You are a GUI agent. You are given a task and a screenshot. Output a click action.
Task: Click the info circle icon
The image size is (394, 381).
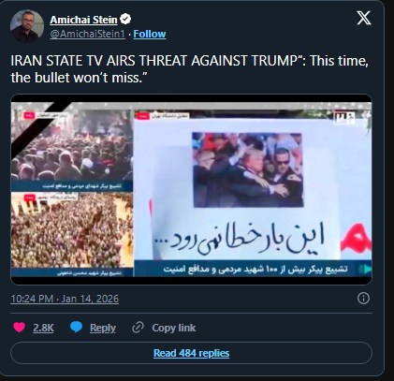[363, 299]
